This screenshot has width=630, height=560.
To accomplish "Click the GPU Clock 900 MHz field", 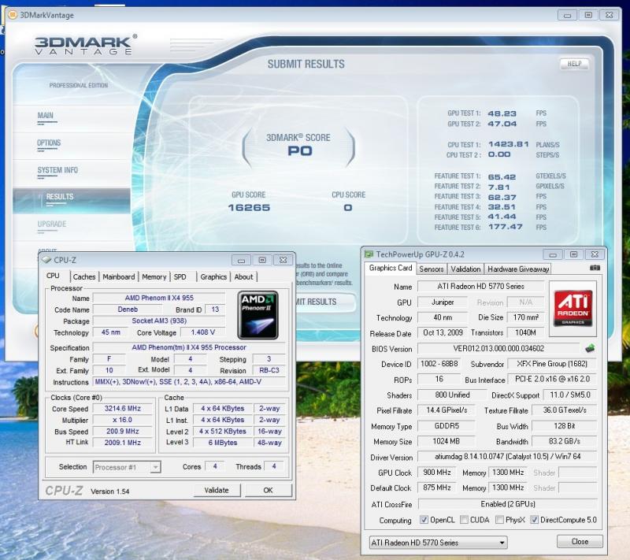I will click(x=437, y=473).
